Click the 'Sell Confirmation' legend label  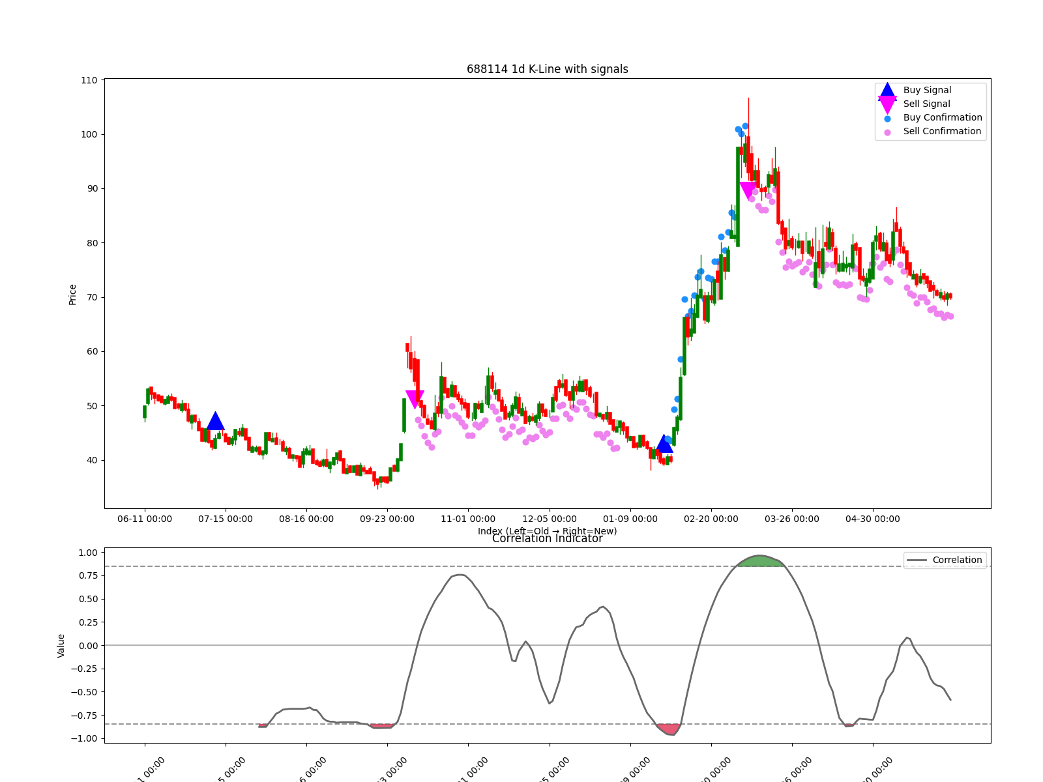(x=942, y=132)
